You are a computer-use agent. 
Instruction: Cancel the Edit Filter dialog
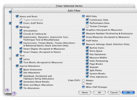(x=114, y=92)
